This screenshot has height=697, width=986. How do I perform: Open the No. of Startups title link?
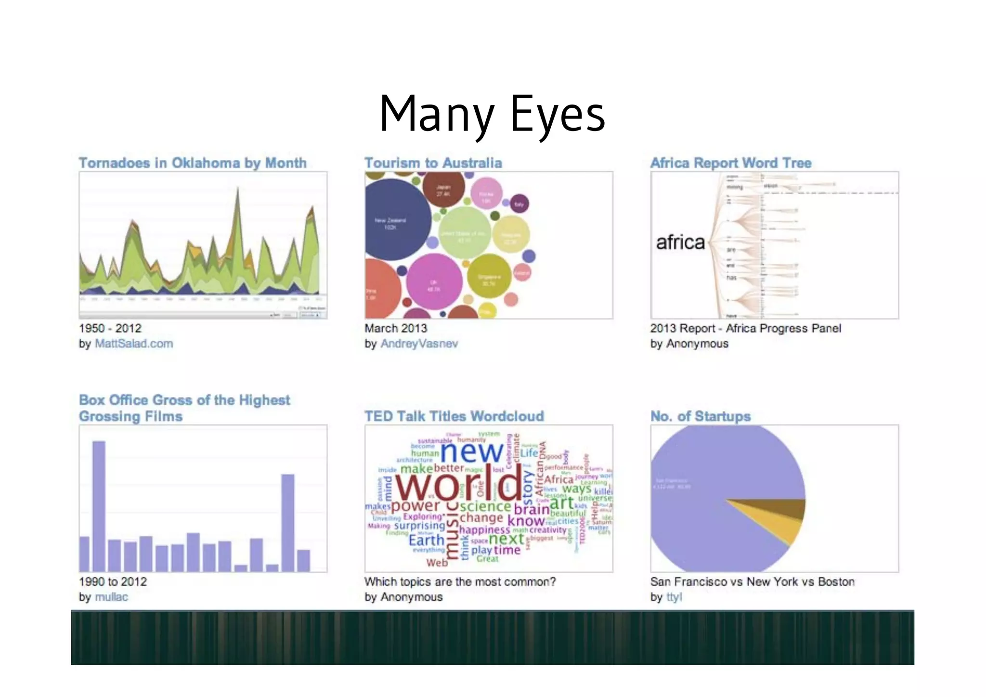[x=701, y=416]
